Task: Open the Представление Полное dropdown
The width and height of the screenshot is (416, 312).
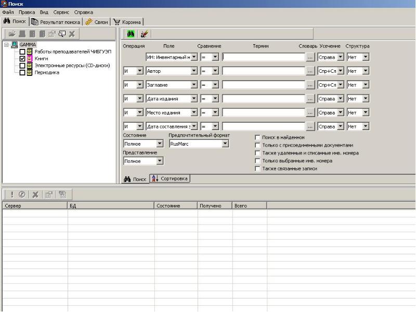Action: click(160, 161)
